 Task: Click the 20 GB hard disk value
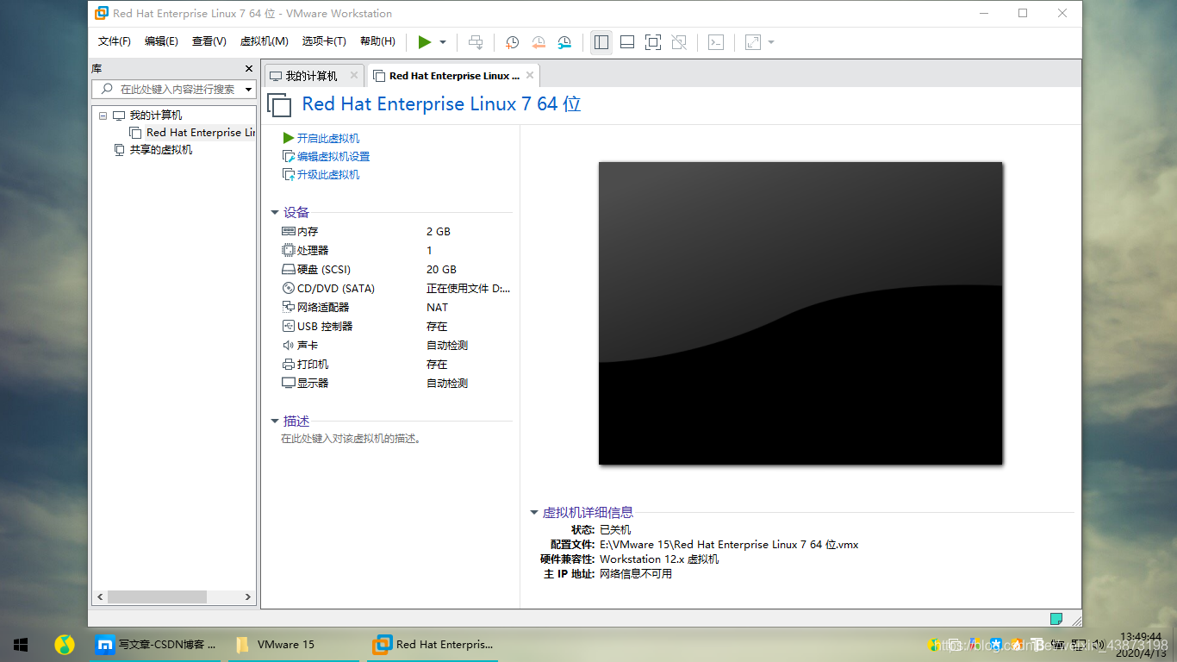point(441,269)
